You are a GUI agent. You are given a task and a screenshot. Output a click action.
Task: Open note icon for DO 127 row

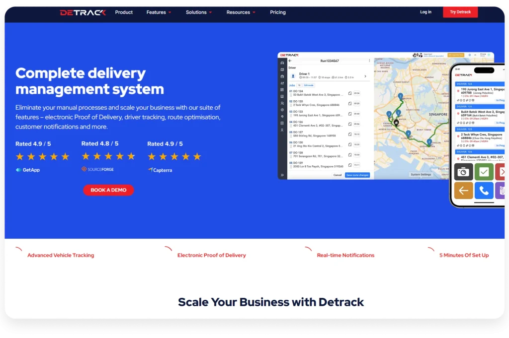(x=350, y=134)
